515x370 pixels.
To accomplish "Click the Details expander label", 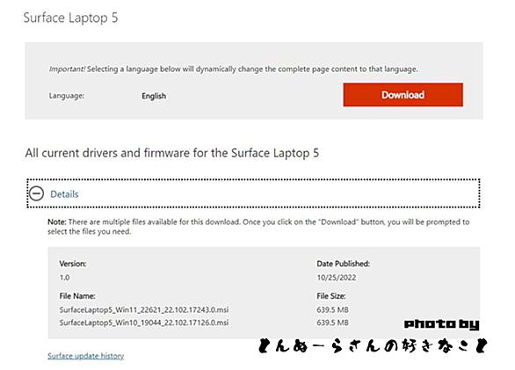I will [64, 194].
